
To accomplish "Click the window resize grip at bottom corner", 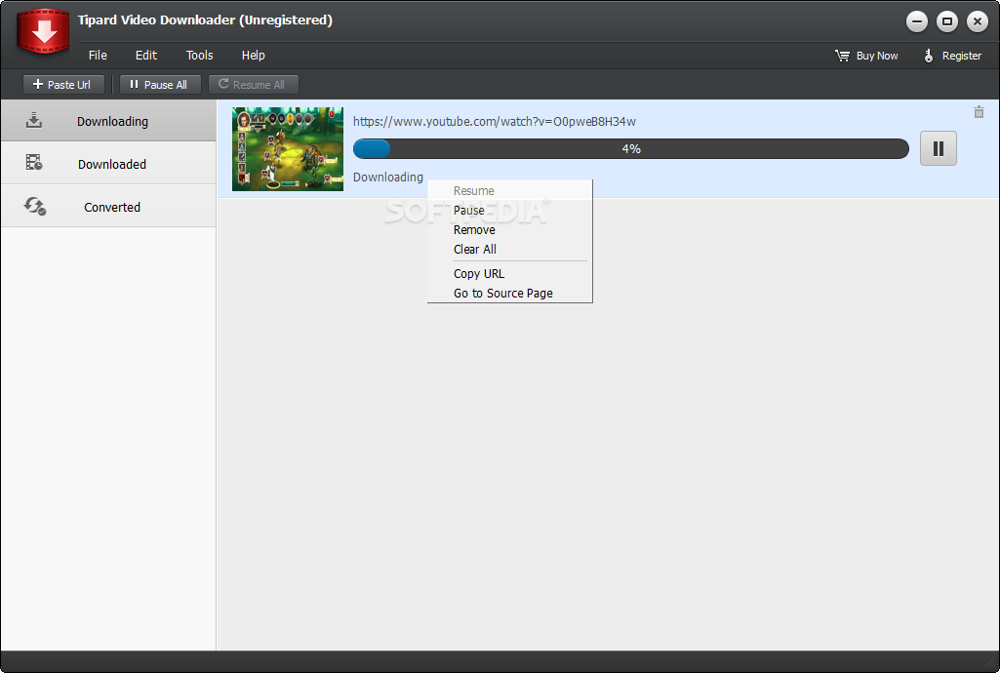I will (990, 664).
